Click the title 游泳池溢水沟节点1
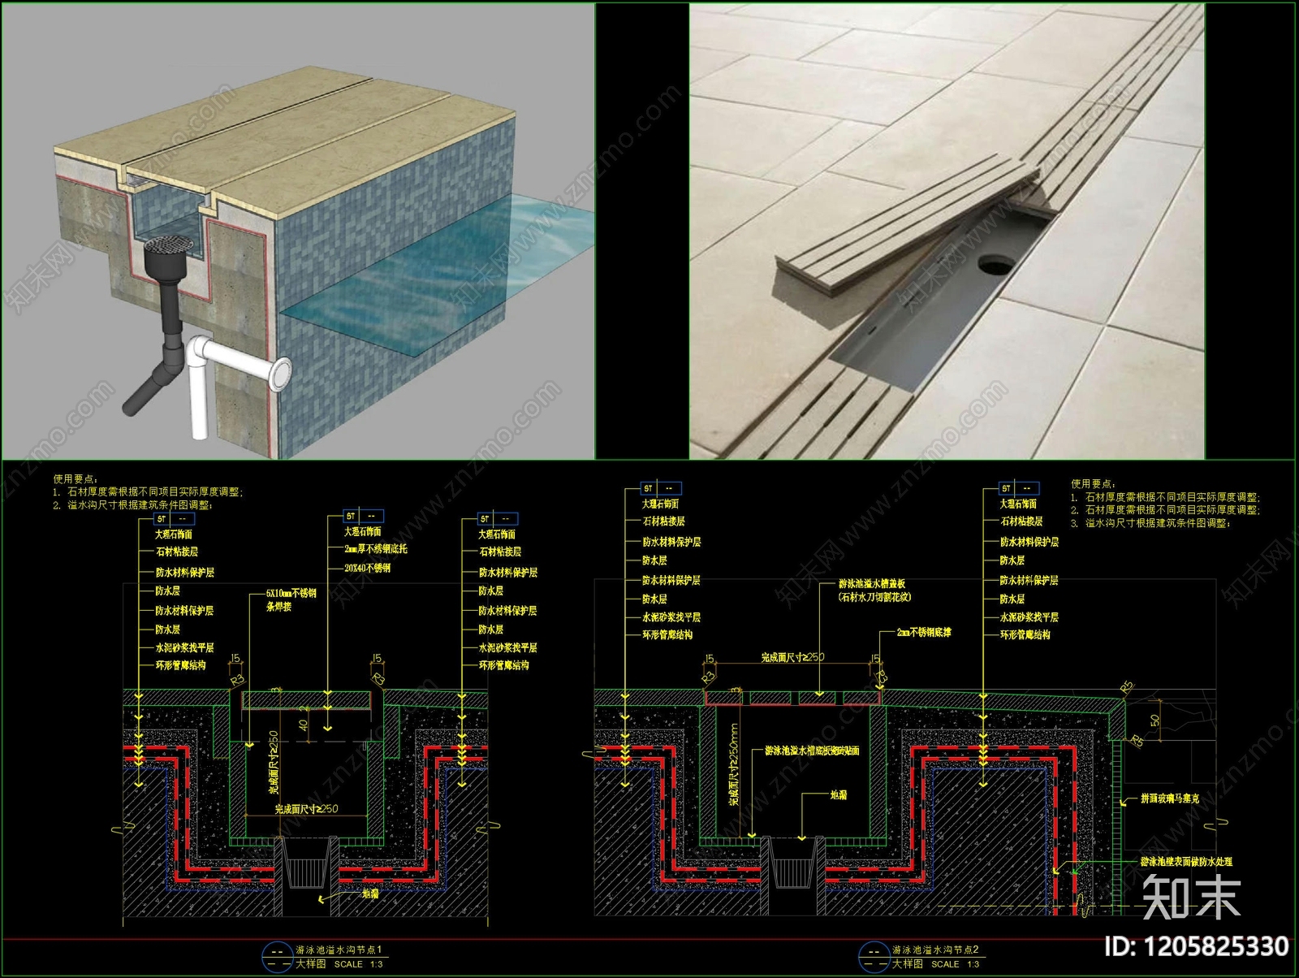This screenshot has width=1299, height=978. [338, 950]
